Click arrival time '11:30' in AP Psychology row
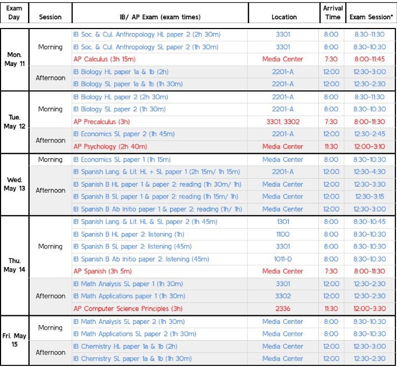This screenshot has height=367, width=397. (x=331, y=147)
